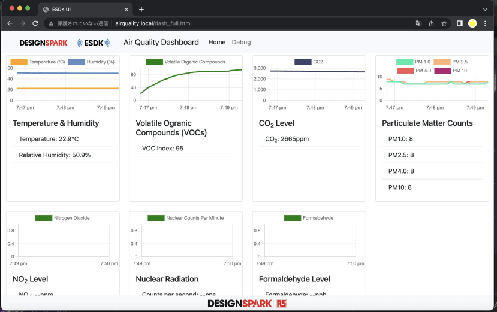Go back using browser back arrow
Image resolution: width=497 pixels, height=312 pixels.
[10, 23]
